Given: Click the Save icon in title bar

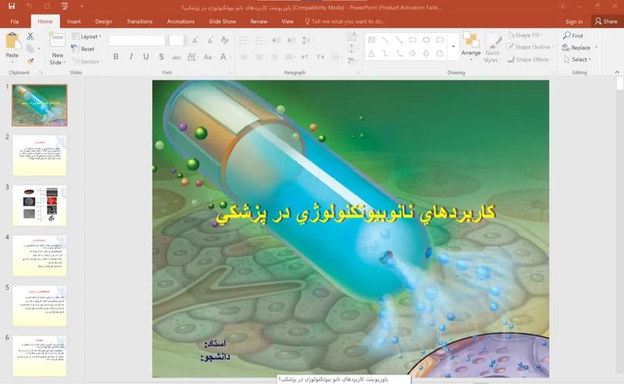Looking at the screenshot, I should click(11, 6).
